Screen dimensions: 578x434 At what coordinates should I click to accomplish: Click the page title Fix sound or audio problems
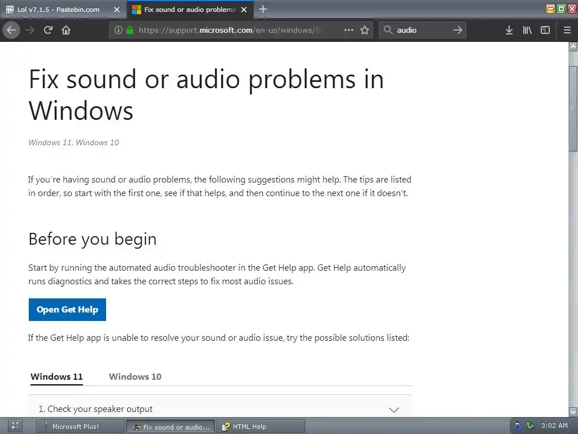pos(207,94)
